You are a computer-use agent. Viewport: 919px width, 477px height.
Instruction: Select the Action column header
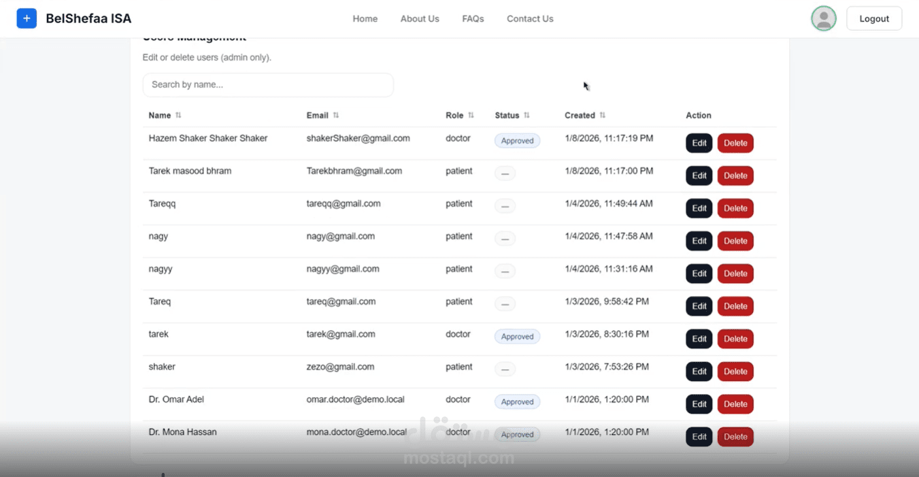[x=699, y=116]
